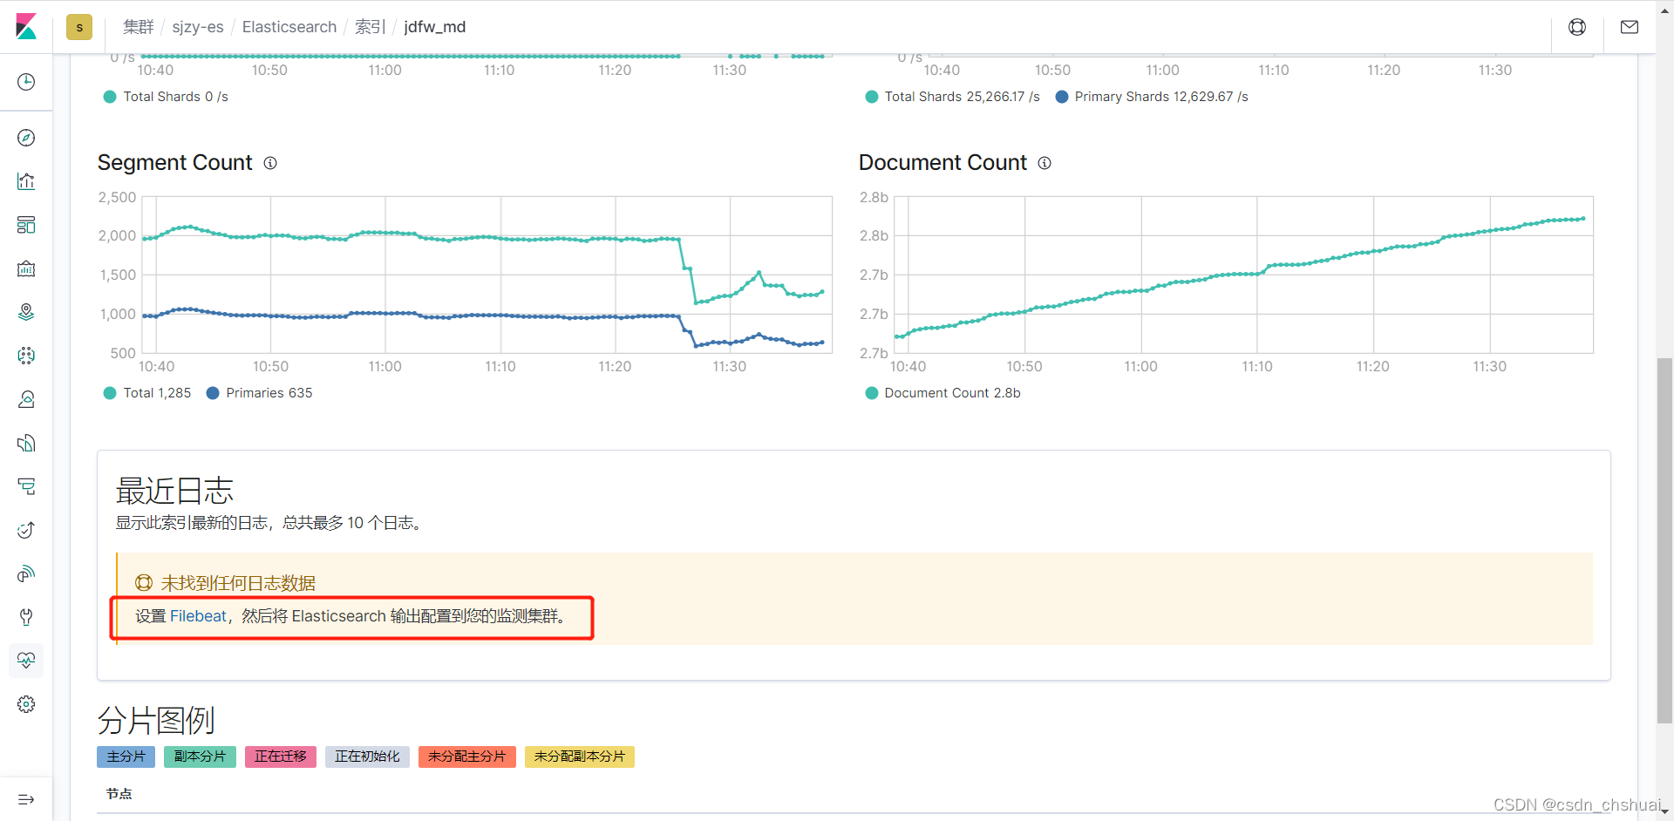Open Dev Tools wrench icon
The image size is (1674, 821).
(26, 617)
